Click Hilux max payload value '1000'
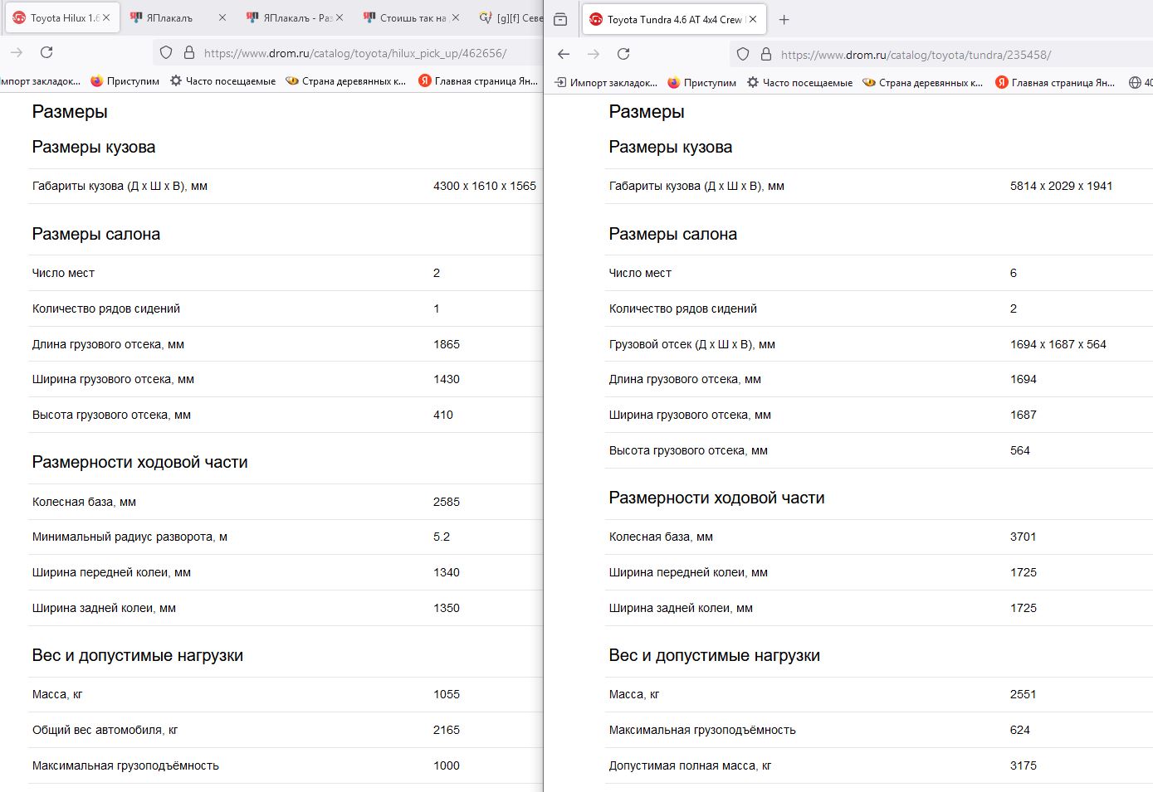This screenshot has height=792, width=1153. click(447, 765)
